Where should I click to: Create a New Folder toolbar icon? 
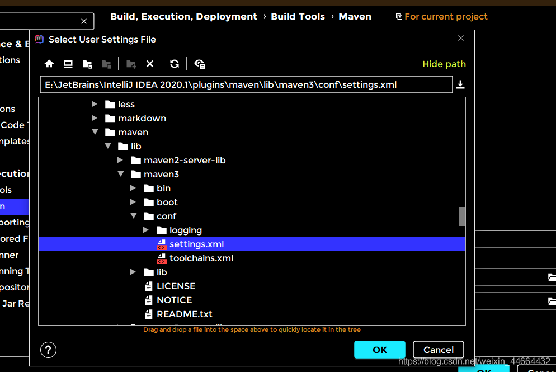click(x=131, y=64)
